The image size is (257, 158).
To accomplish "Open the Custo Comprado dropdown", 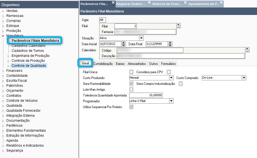I will click(244, 78).
